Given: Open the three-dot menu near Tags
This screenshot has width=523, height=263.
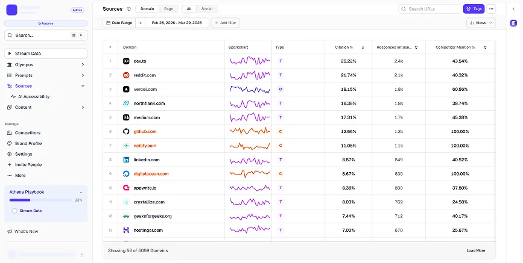Looking at the screenshot, I should (491, 9).
